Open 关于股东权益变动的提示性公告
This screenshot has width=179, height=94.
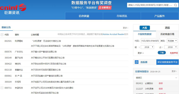pos(45,93)
